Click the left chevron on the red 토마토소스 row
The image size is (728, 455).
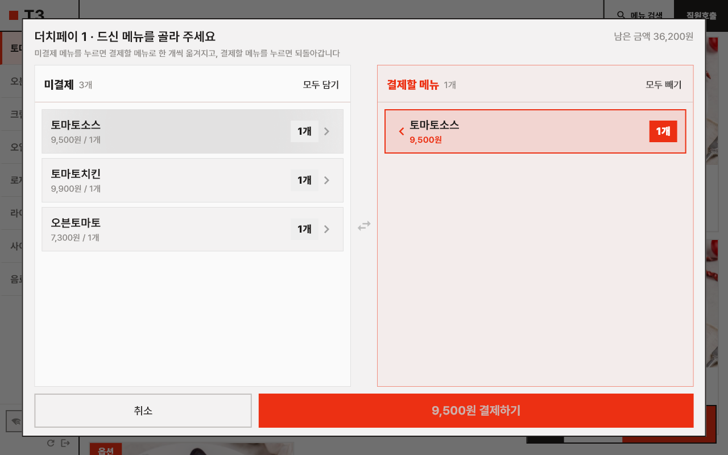pos(402,131)
